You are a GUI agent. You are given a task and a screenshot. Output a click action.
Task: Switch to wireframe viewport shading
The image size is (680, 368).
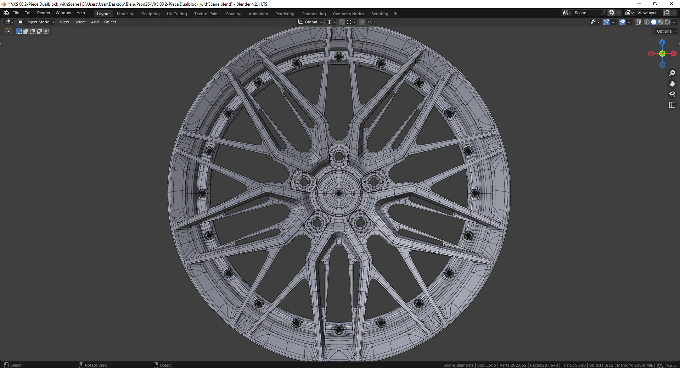click(x=647, y=22)
